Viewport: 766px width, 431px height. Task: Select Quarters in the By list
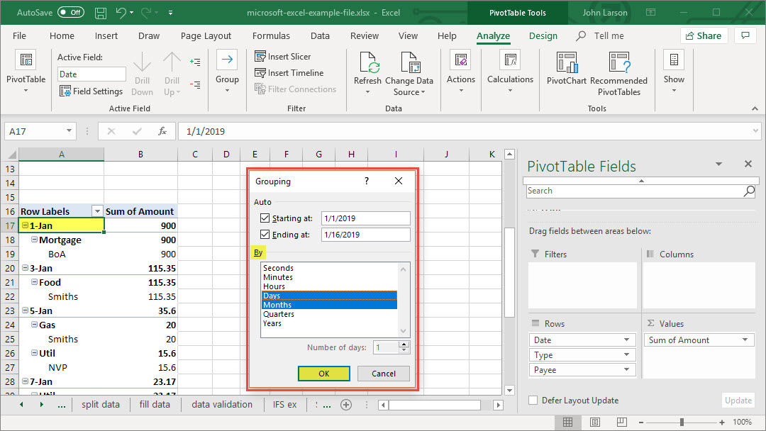[278, 314]
